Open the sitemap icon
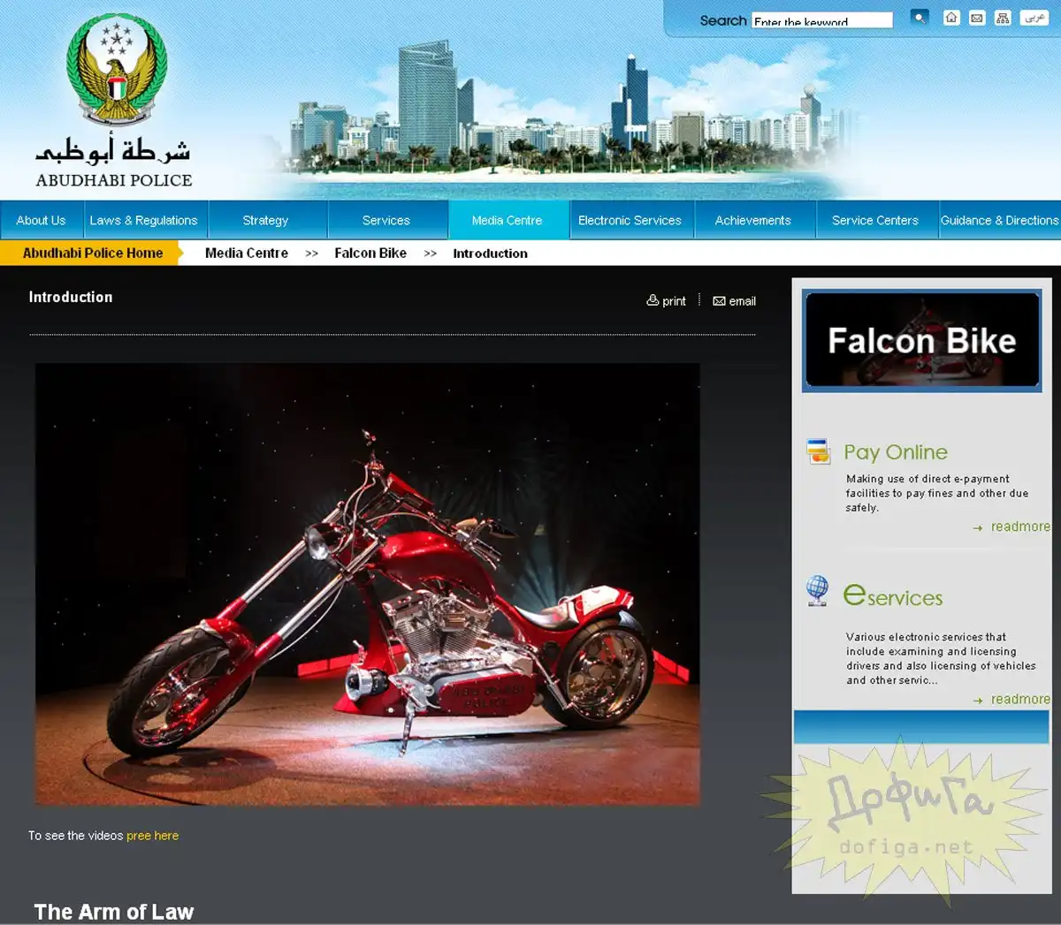 [1003, 18]
